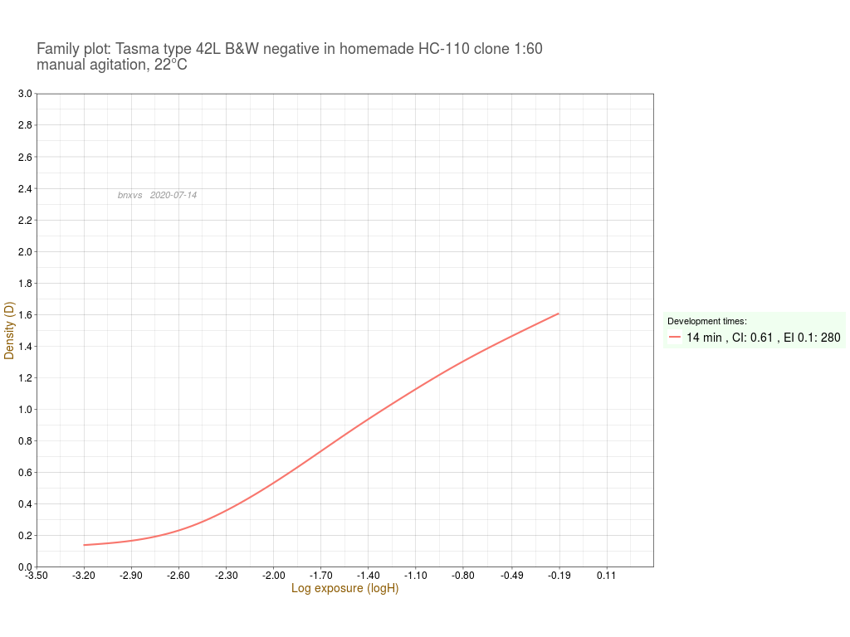This screenshot has width=850, height=637.
Task: Toggle the 14 min trace legend entry
Action: 763,338
